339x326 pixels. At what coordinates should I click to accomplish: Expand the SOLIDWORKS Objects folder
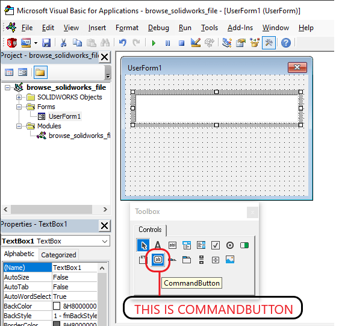tap(19, 98)
